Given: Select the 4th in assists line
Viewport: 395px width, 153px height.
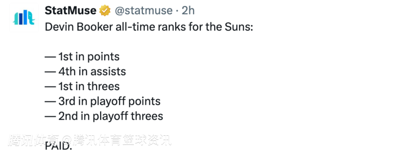Looking at the screenshot, I should click(x=85, y=72).
